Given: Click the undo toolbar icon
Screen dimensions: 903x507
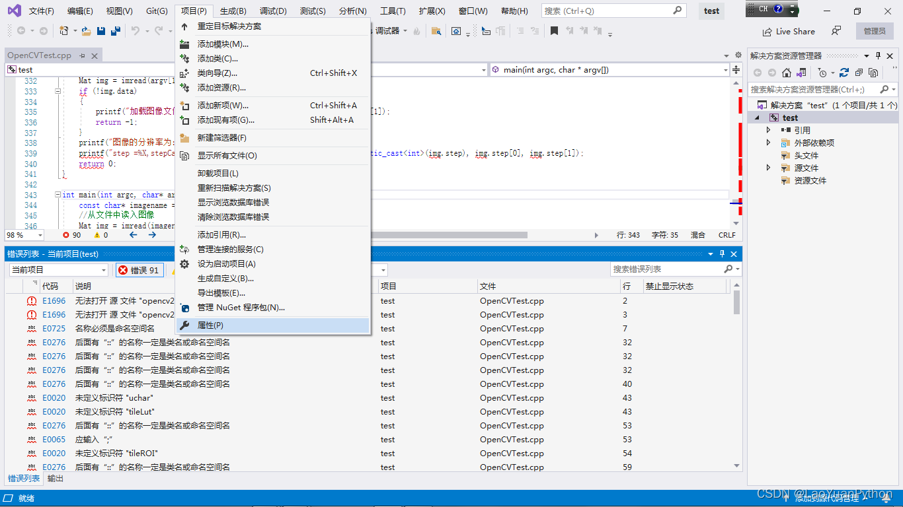Looking at the screenshot, I should 136,31.
